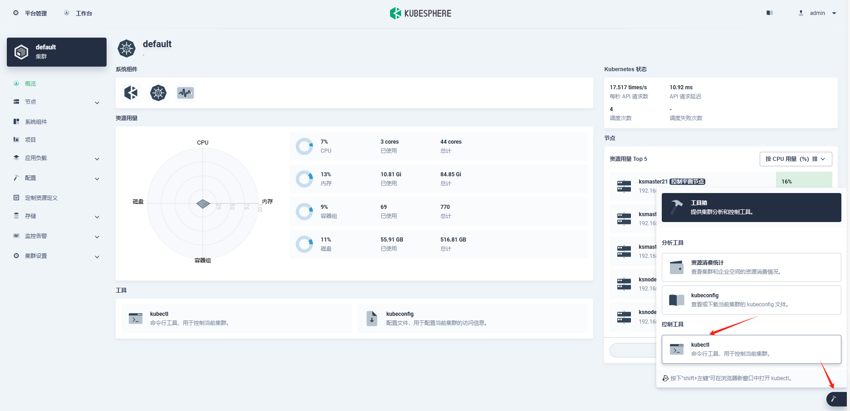Click the 内存 memory usage donut chart
The image size is (850, 411).
click(x=304, y=179)
